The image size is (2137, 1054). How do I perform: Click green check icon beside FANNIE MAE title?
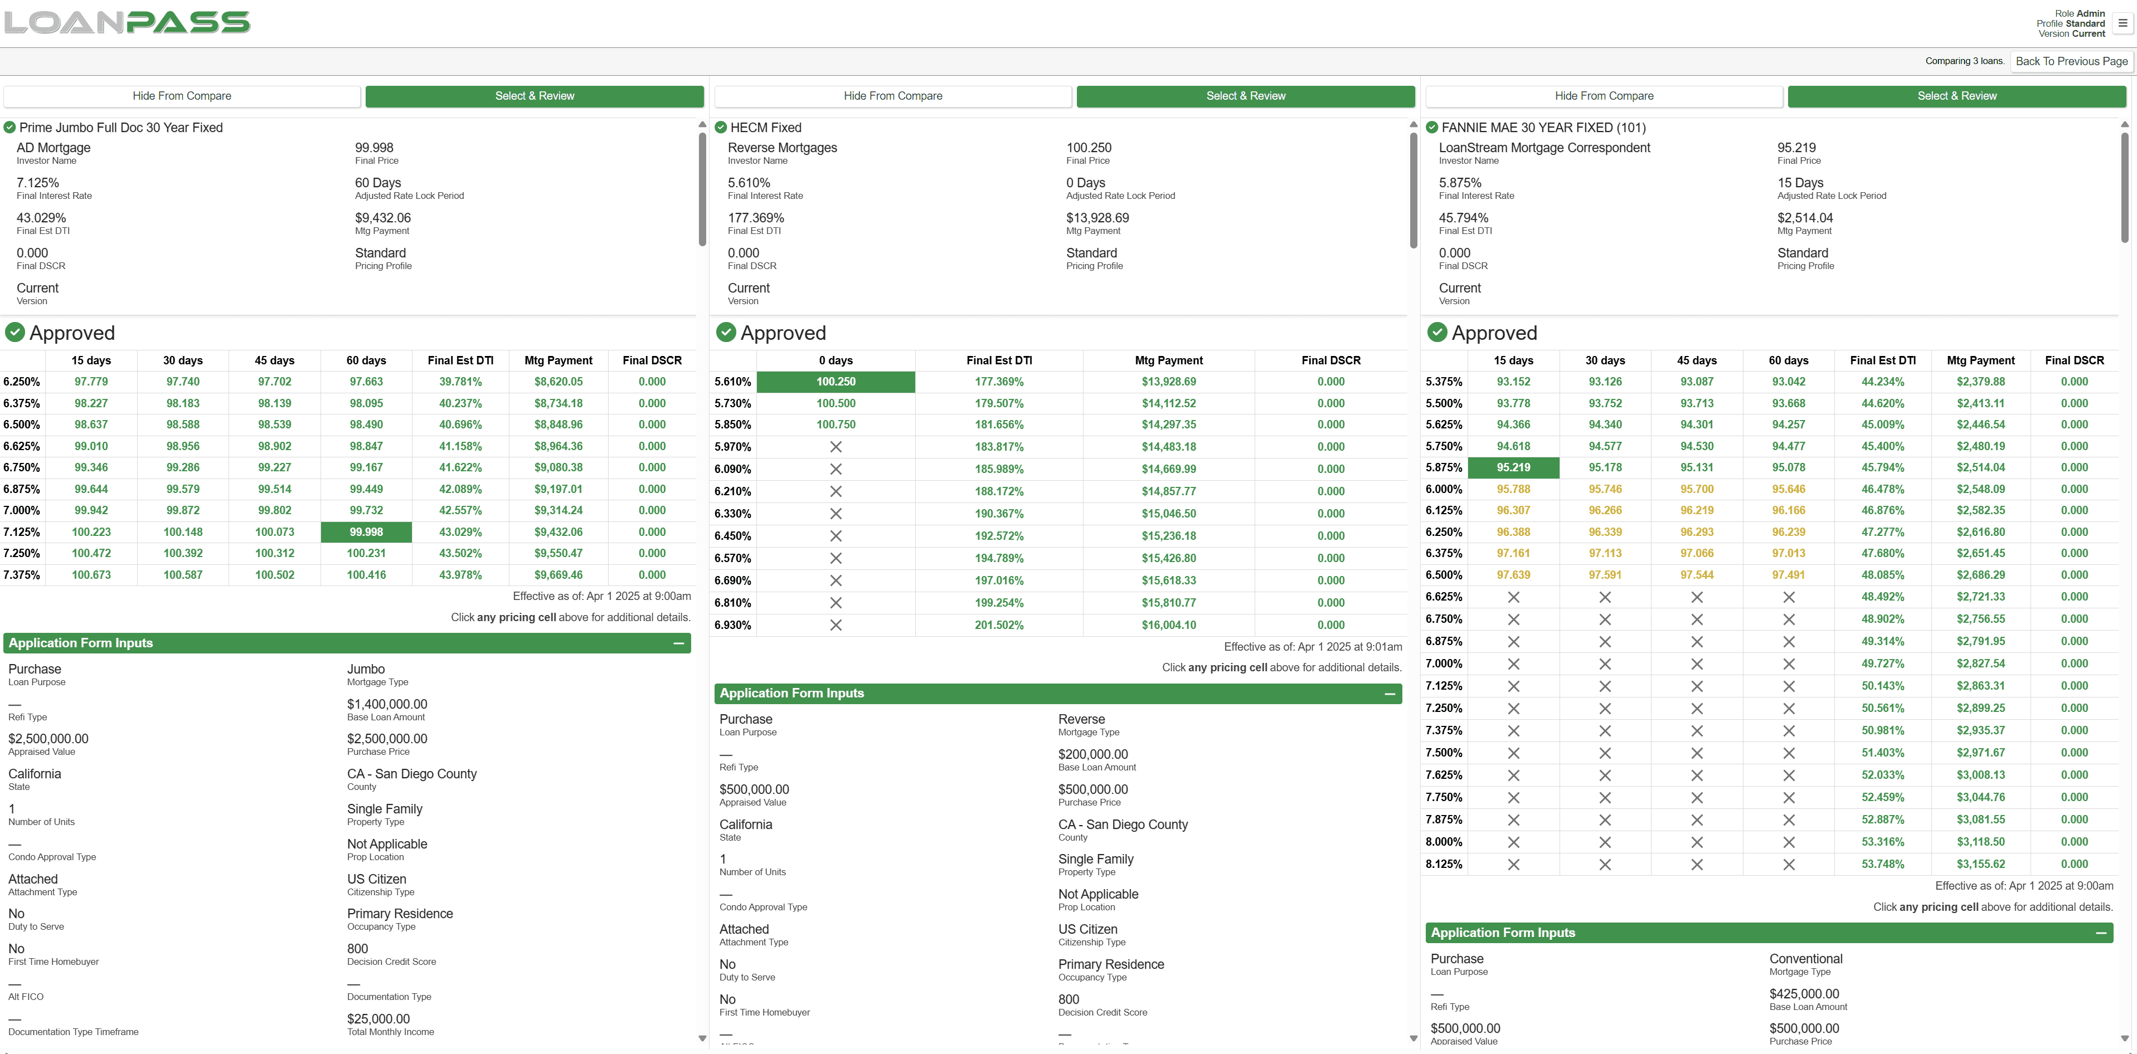[x=1432, y=128]
